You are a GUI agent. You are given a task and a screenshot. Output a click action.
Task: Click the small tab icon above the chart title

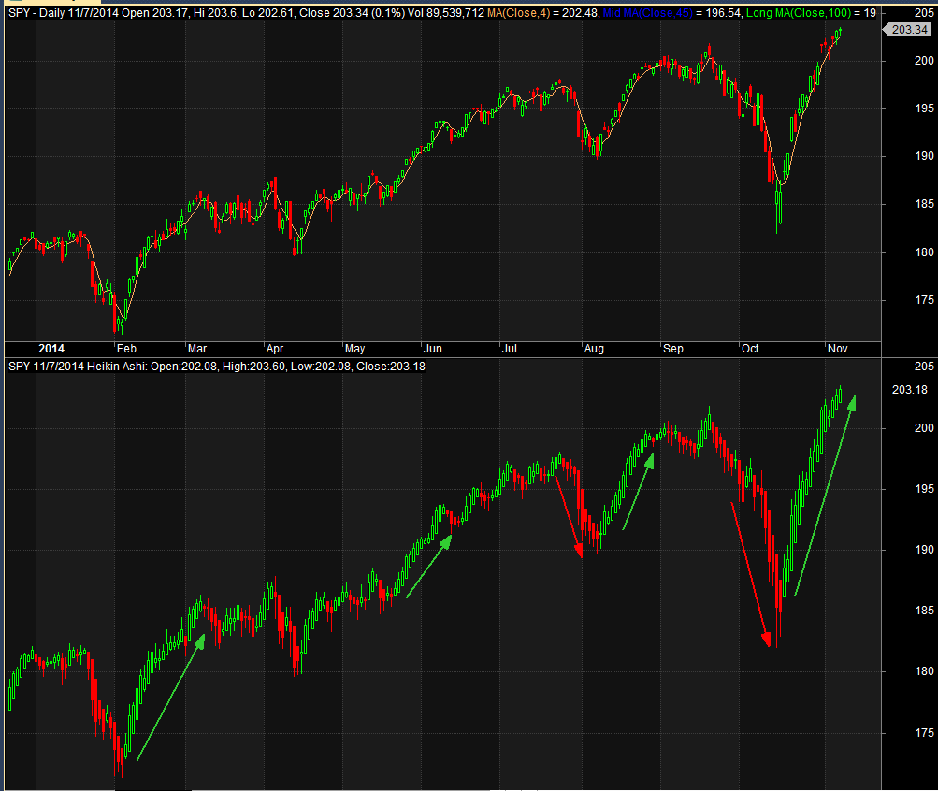coord(14,4)
